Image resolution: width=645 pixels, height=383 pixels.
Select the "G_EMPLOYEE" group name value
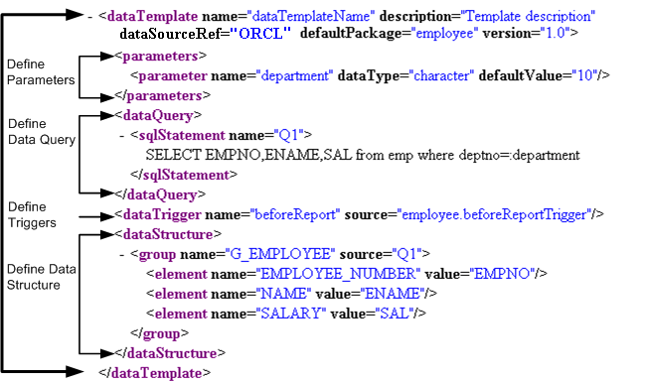279,255
